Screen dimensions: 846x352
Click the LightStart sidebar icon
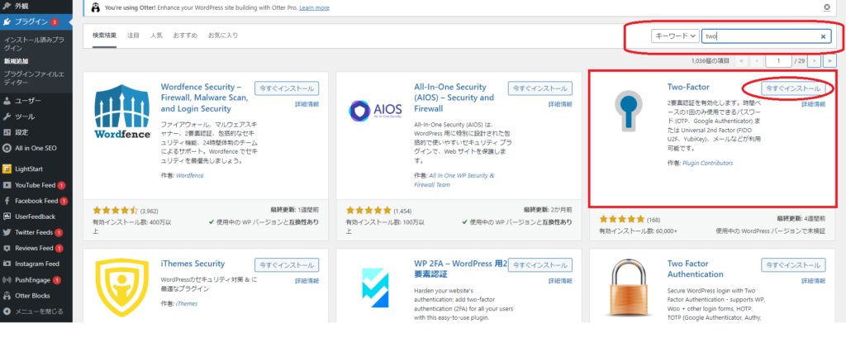click(7, 169)
